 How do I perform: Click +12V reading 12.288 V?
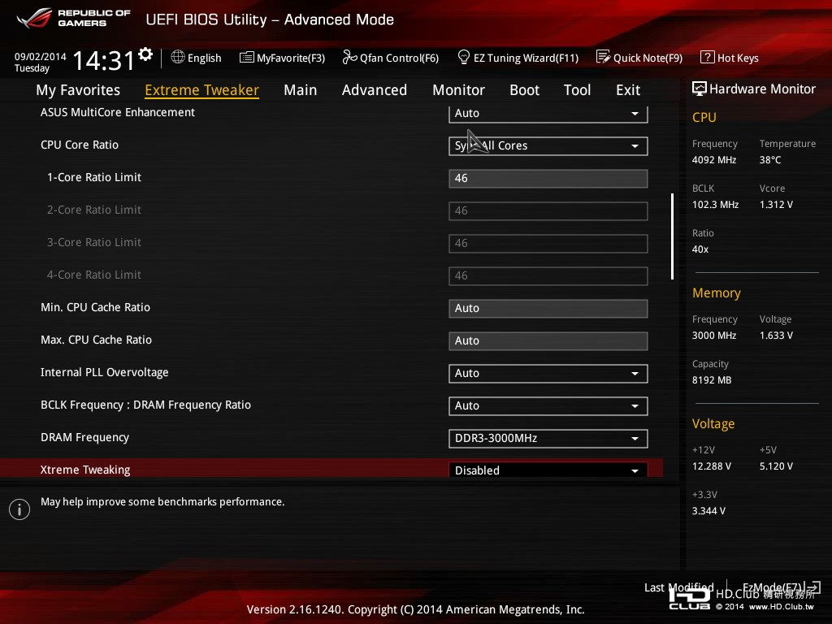(x=712, y=466)
